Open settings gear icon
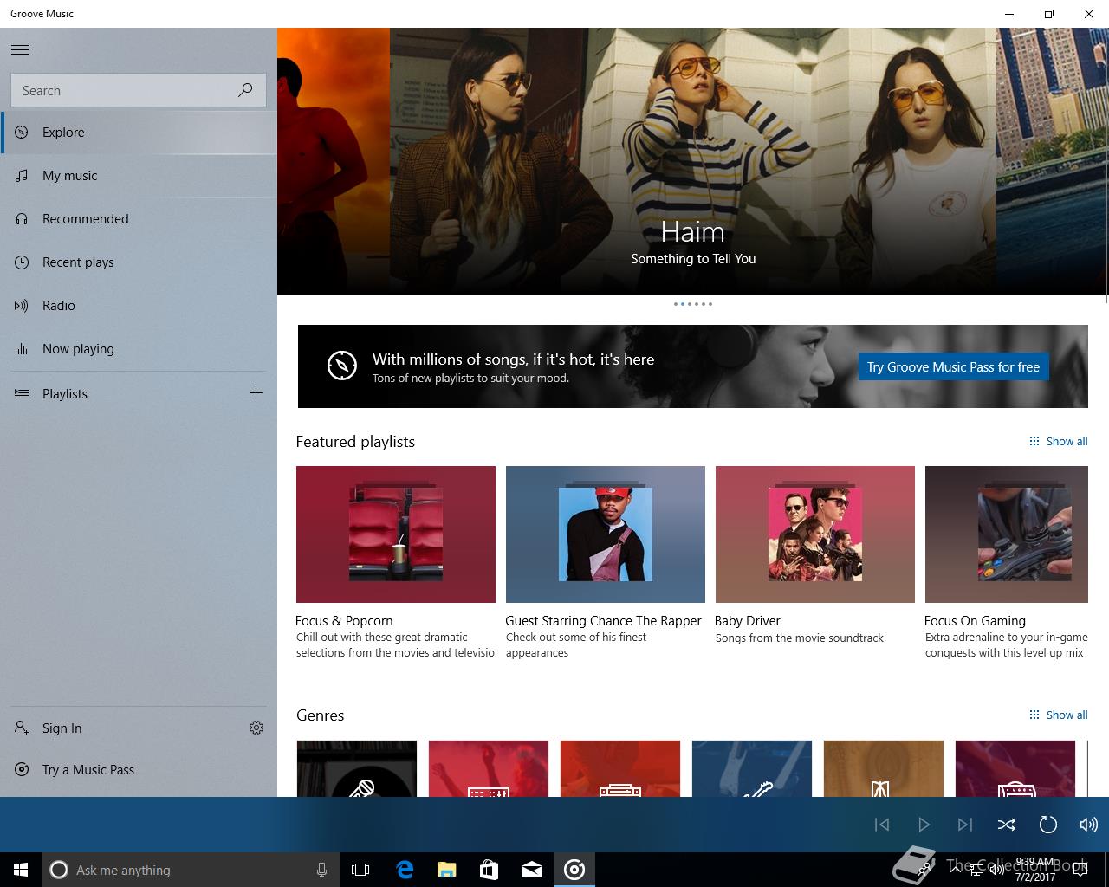 coord(256,728)
